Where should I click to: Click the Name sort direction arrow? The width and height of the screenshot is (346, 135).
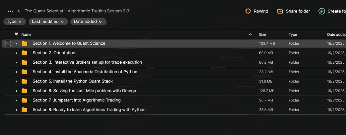[250, 34]
